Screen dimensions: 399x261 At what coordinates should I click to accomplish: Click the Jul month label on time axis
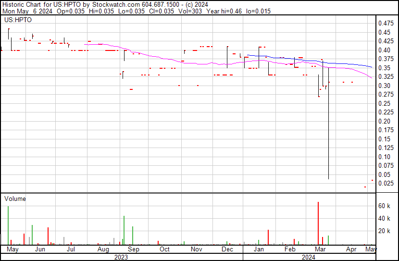pyautogui.click(x=71, y=249)
